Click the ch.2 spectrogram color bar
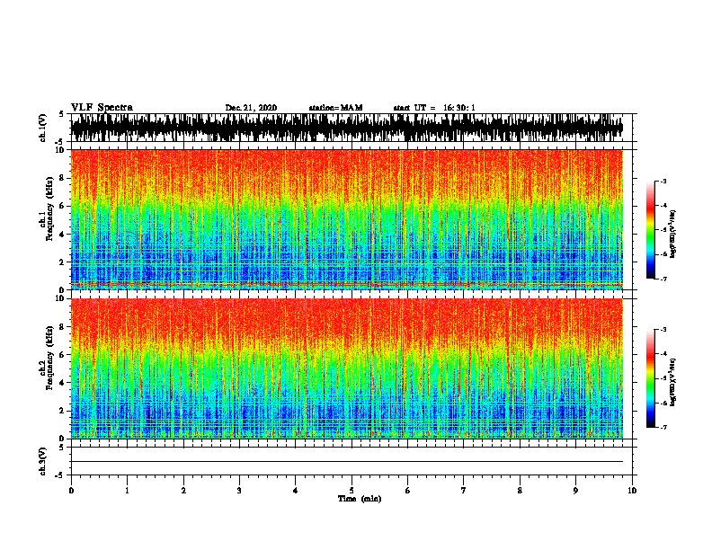712x550 pixels. pos(650,378)
